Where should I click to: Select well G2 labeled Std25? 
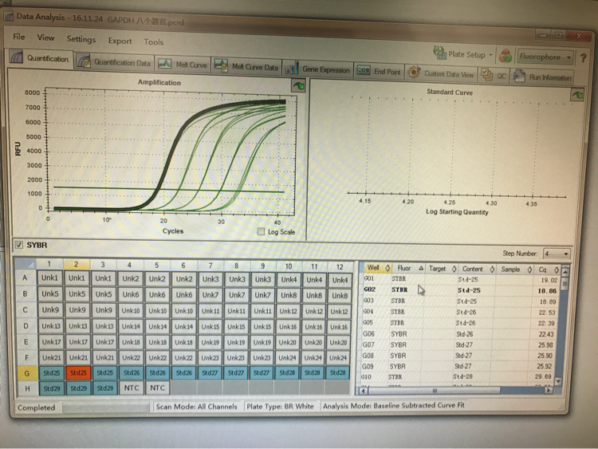pos(78,372)
